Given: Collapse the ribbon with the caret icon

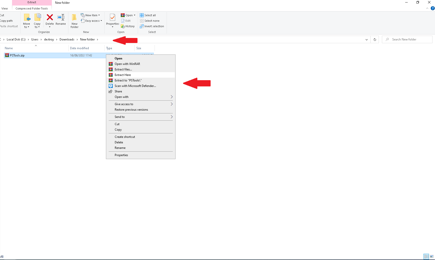Looking at the screenshot, I should [x=427, y=8].
